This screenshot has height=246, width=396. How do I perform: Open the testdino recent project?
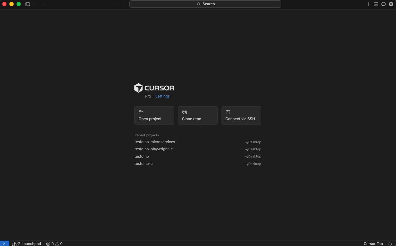click(142, 157)
